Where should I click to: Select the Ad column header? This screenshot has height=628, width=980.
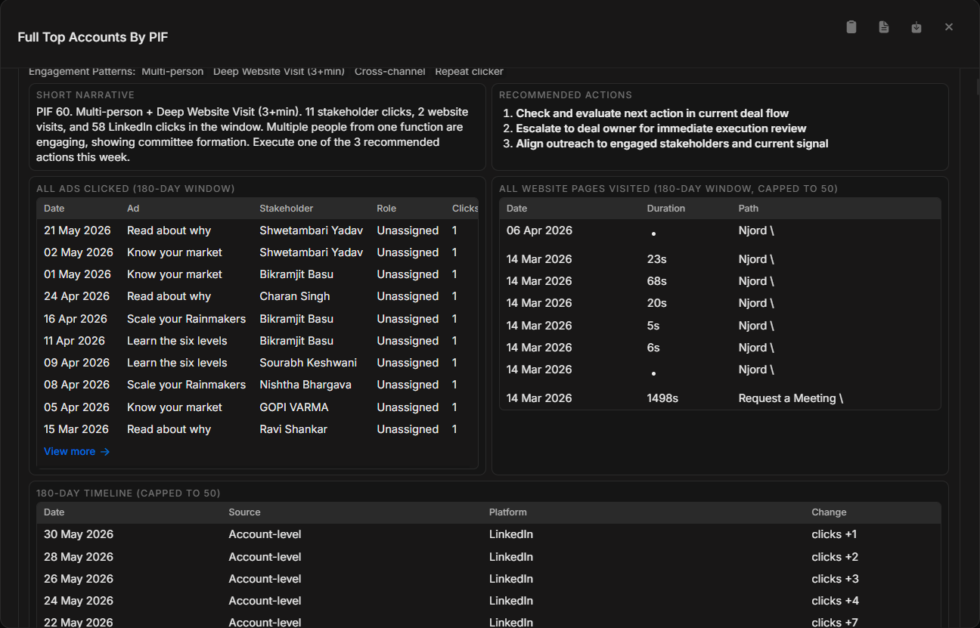point(133,209)
